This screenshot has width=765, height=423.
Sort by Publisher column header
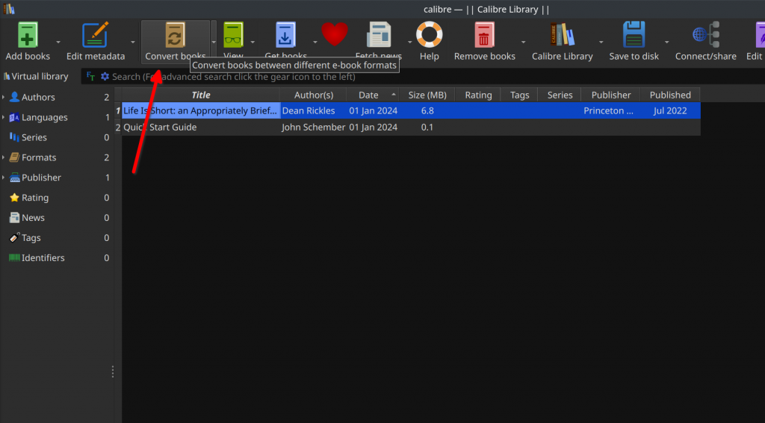tap(610, 95)
